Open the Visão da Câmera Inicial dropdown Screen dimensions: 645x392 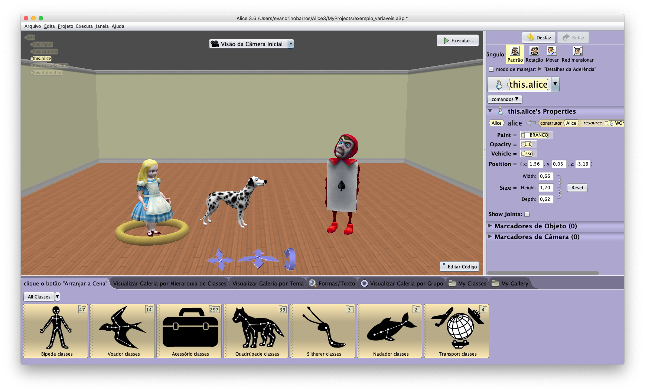[291, 44]
